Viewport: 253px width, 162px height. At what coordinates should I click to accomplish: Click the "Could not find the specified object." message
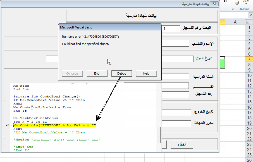click(x=85, y=44)
